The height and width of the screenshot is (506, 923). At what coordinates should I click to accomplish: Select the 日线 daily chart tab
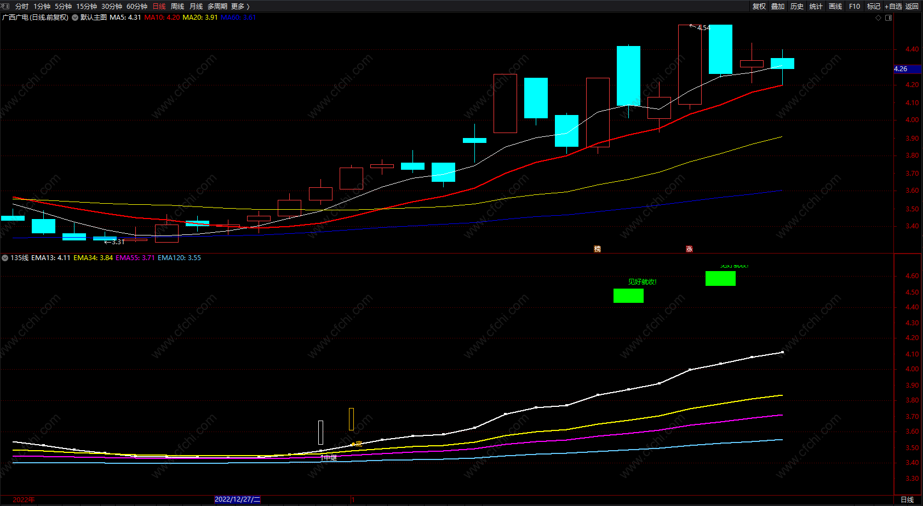159,7
